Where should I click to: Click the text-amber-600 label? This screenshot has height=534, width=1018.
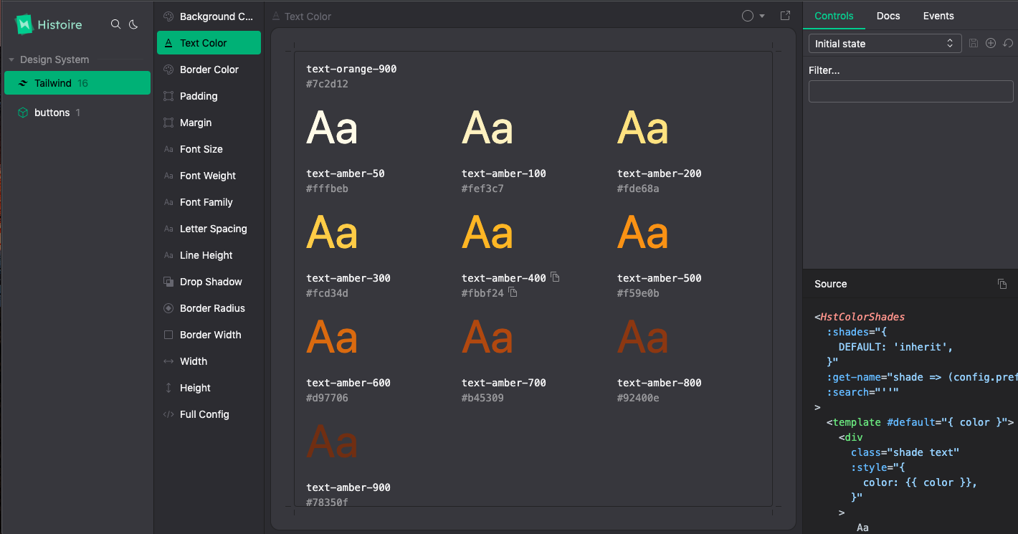[348, 383]
